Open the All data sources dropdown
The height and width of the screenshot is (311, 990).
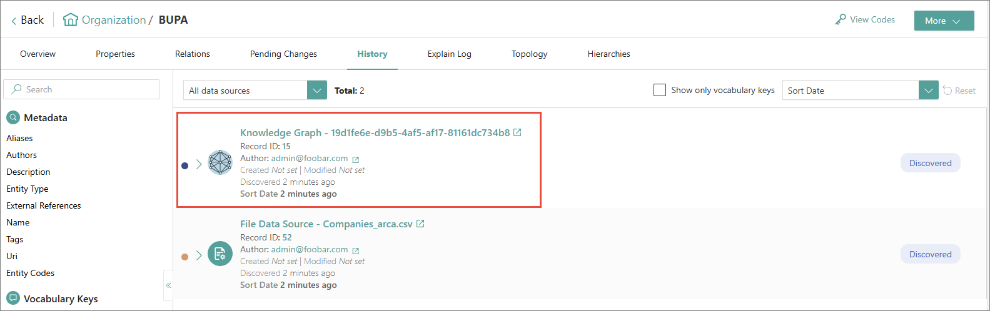click(x=255, y=90)
